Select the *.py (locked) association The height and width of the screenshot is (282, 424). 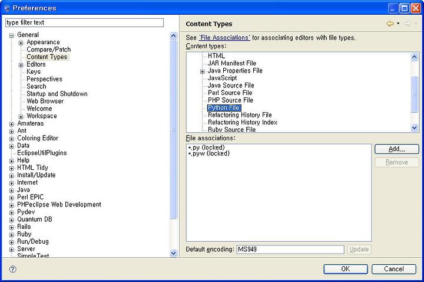click(207, 147)
